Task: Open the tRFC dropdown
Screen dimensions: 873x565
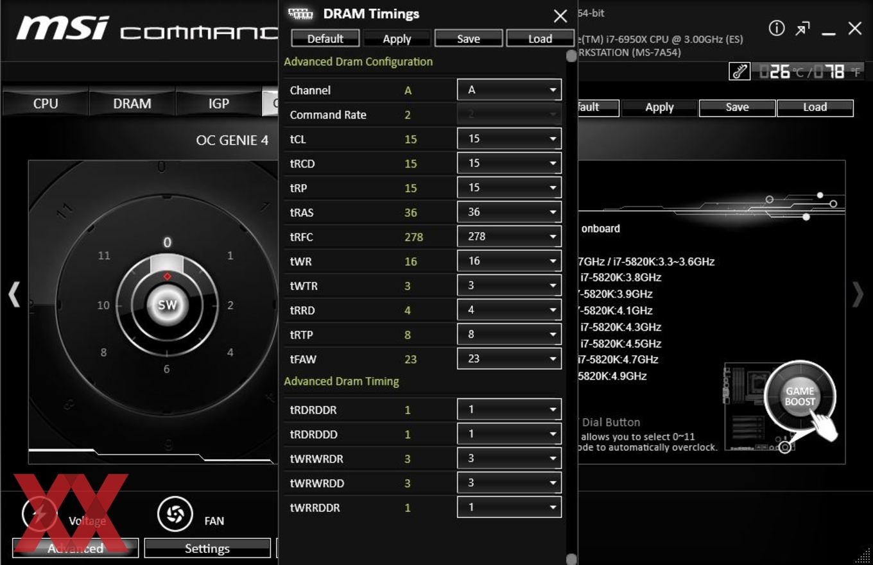Action: point(510,236)
